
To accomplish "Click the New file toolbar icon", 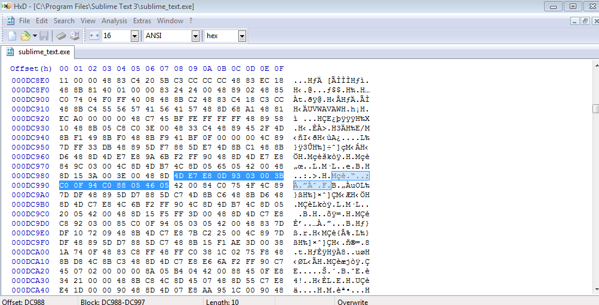I will [12, 36].
